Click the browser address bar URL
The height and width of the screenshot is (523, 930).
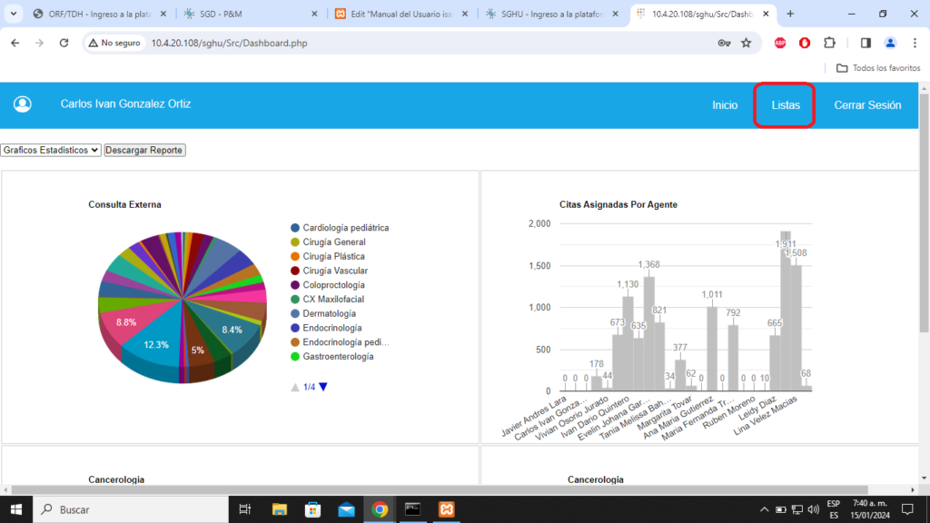click(x=236, y=43)
